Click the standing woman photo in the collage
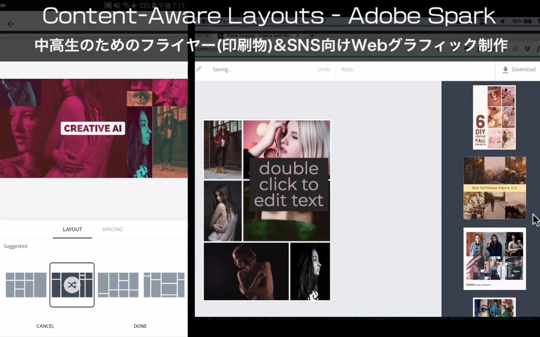Screen dimensions: 540x337 223,149
